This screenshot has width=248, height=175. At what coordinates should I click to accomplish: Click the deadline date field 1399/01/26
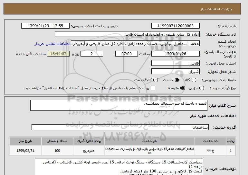pyautogui.click(x=176, y=54)
